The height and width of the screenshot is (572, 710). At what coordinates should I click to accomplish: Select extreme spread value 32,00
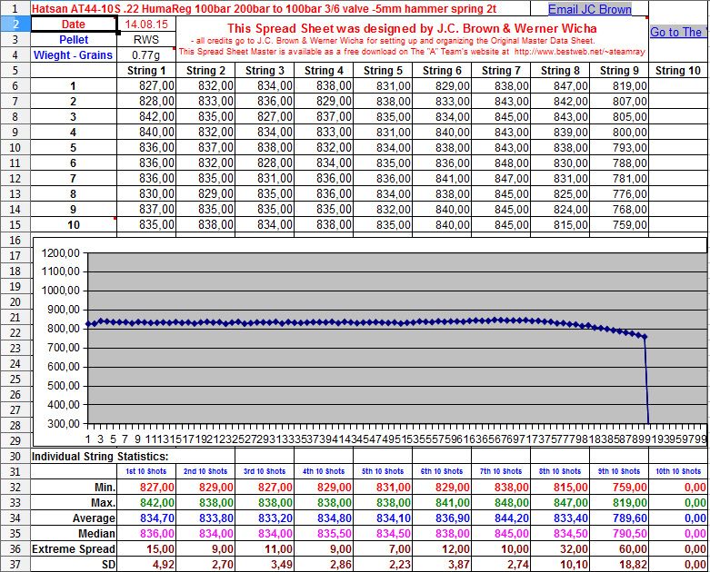(x=560, y=548)
